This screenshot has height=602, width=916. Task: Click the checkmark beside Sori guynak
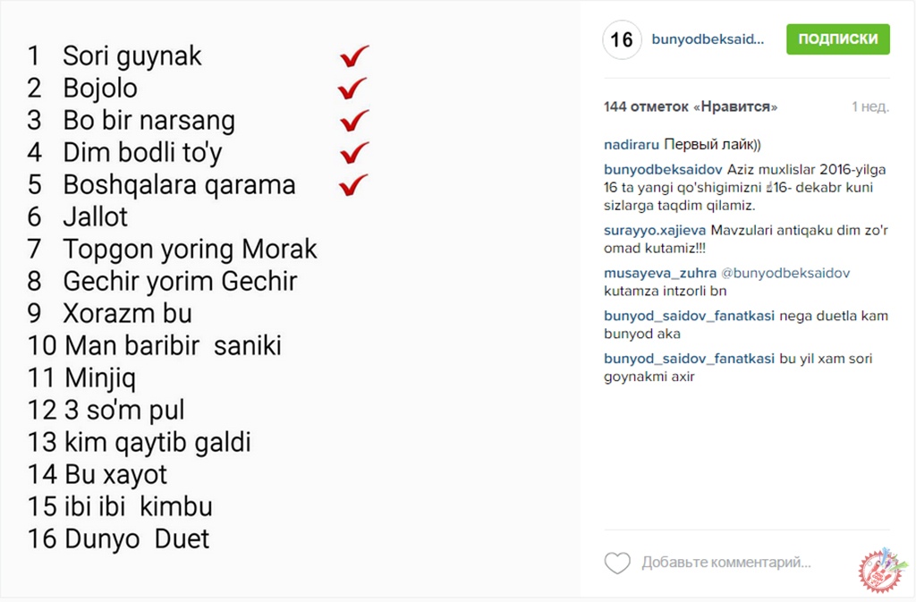[354, 56]
